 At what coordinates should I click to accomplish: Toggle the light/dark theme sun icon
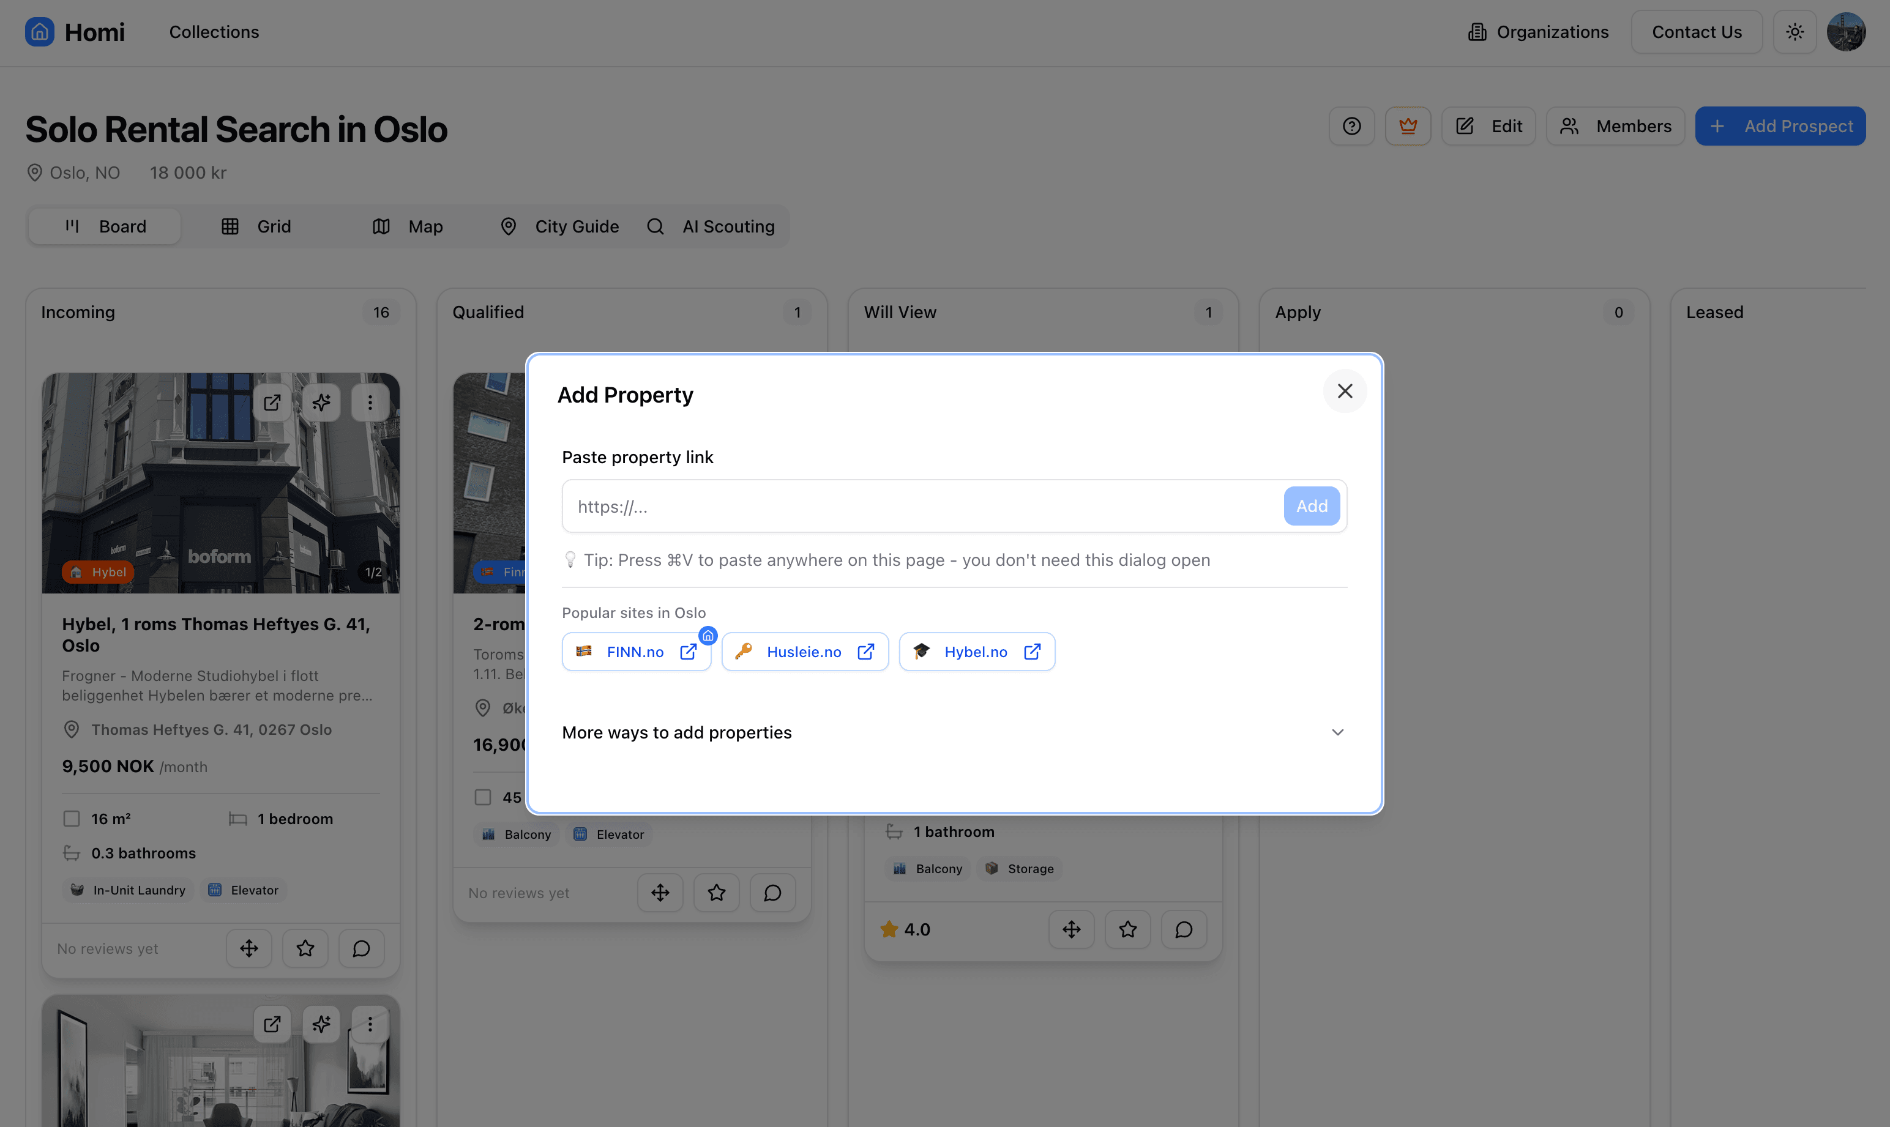(1795, 32)
